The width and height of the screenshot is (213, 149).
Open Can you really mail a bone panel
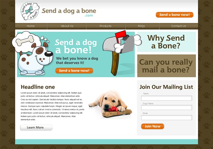(166, 66)
